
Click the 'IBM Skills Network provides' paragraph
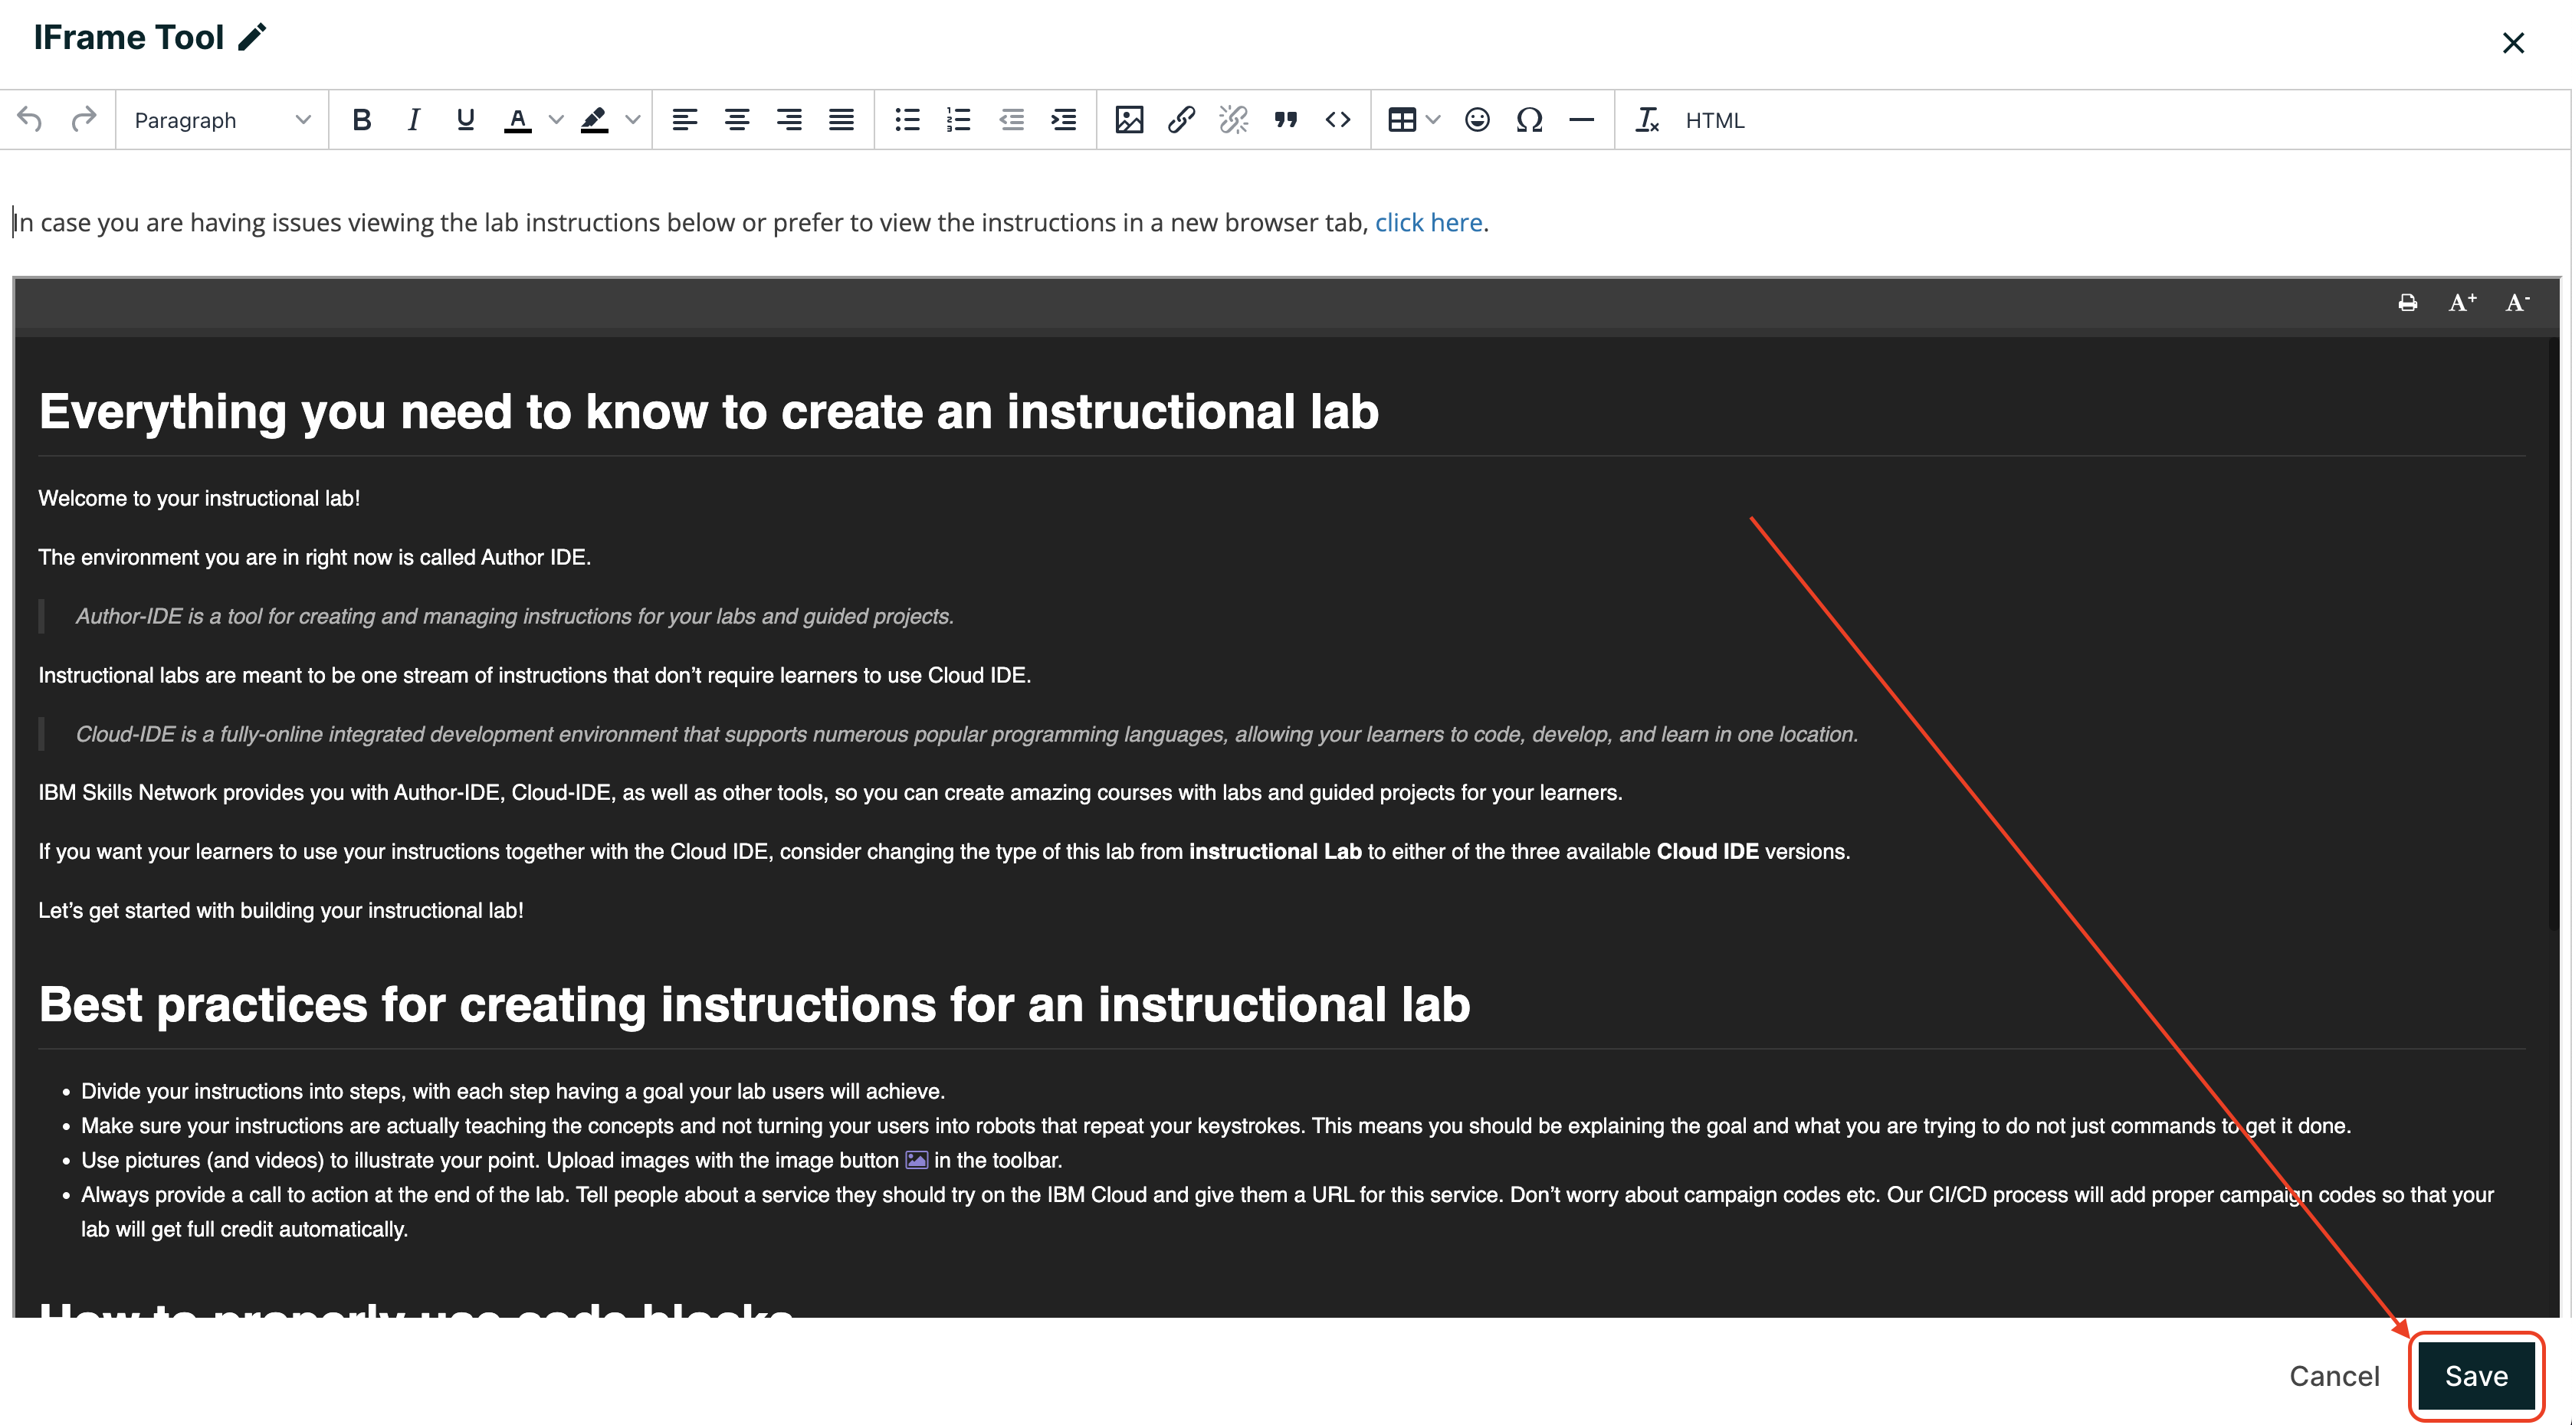point(830,792)
